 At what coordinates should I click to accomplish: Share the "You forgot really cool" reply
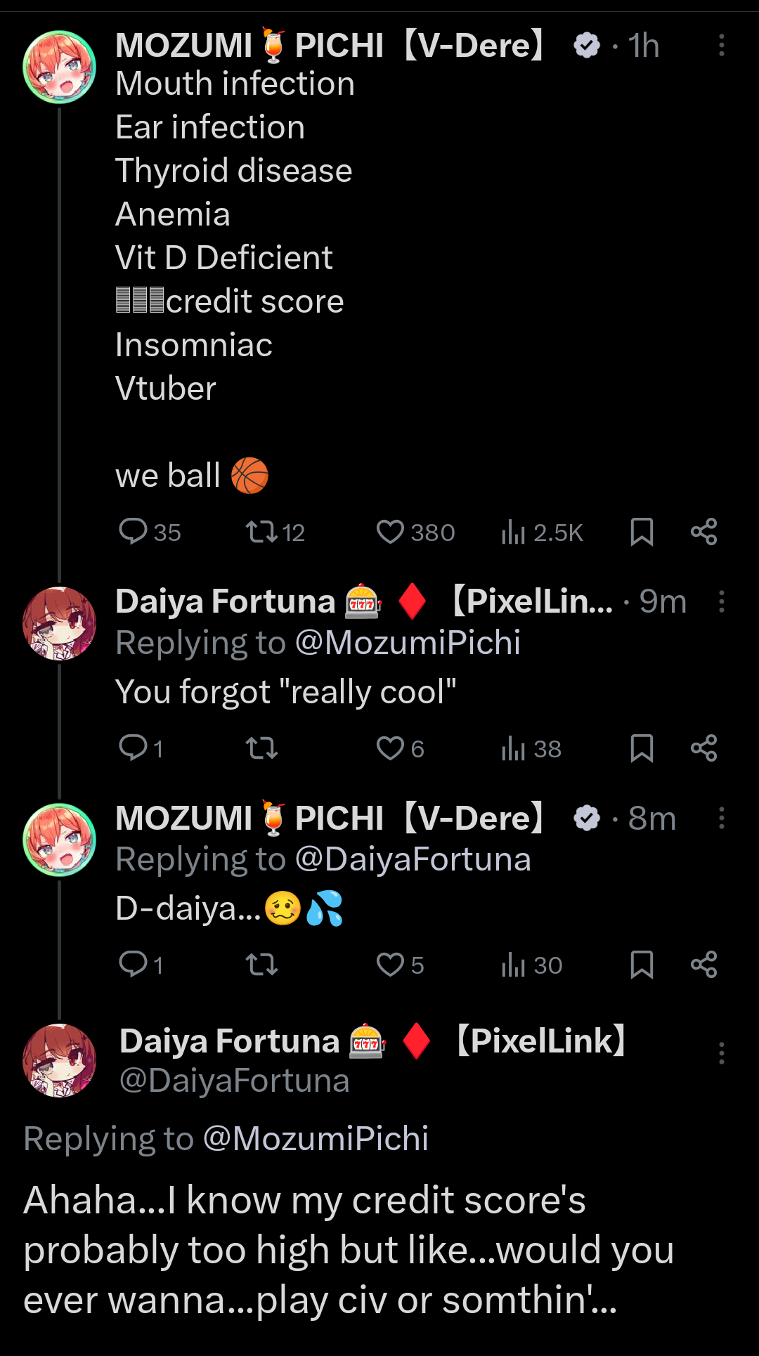(703, 748)
